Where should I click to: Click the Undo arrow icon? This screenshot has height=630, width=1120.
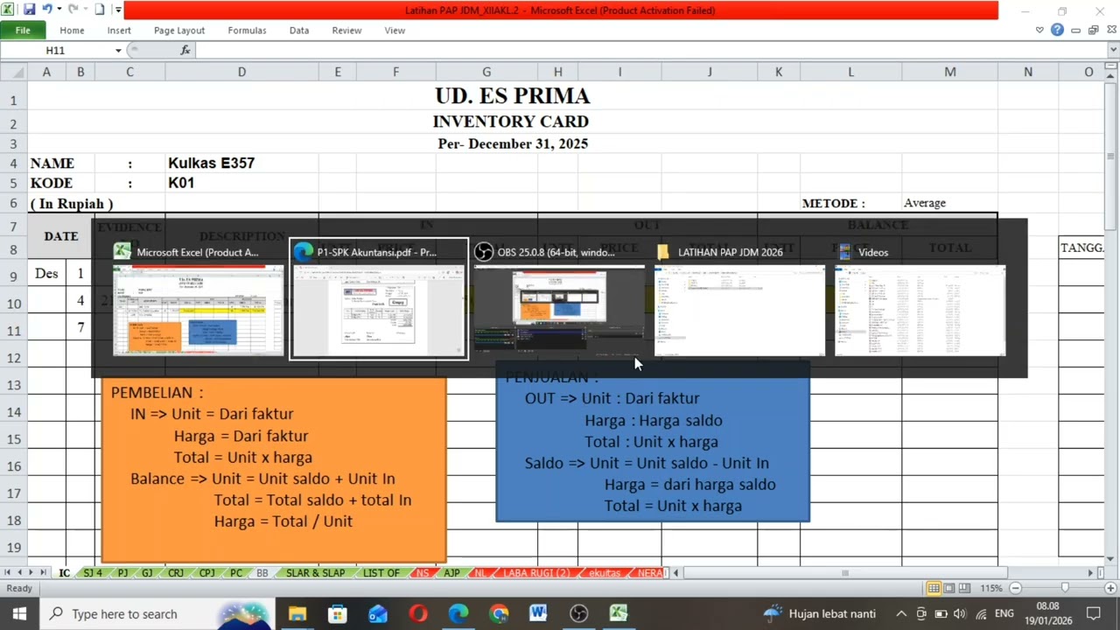46,10
